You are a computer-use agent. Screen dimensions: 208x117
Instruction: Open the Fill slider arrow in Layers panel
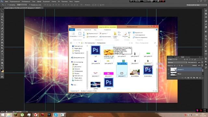tap(202, 66)
